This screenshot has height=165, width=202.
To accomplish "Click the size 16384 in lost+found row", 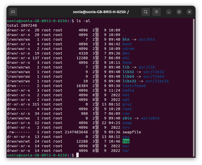I will 82,86.
